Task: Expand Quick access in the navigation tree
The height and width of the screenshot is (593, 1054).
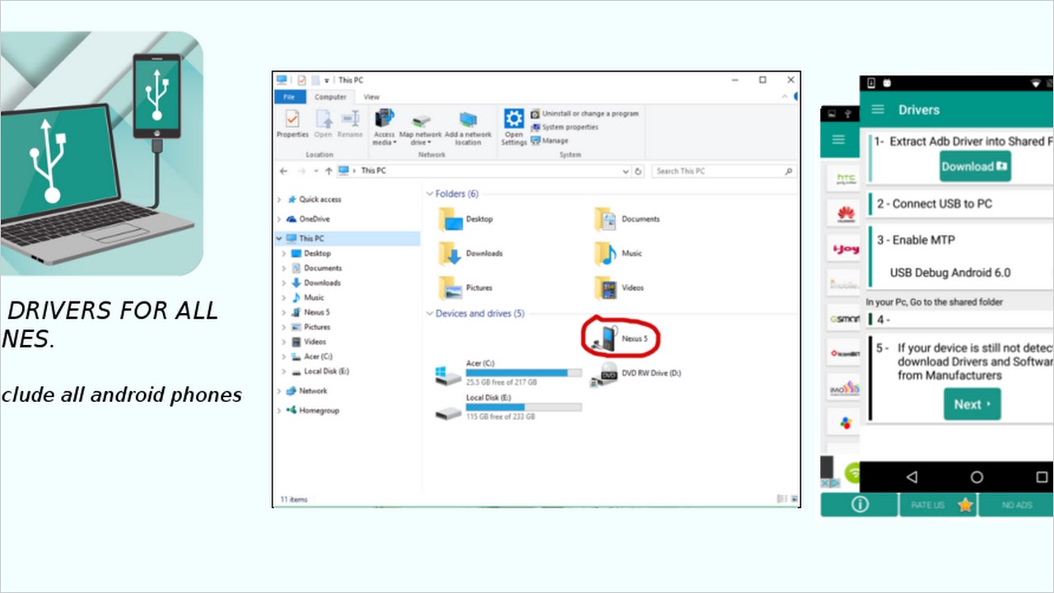Action: 280,199
